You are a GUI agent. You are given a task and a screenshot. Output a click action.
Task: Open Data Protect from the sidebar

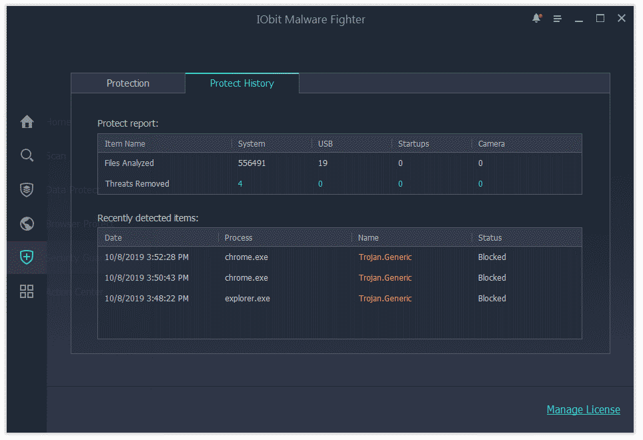coord(27,189)
